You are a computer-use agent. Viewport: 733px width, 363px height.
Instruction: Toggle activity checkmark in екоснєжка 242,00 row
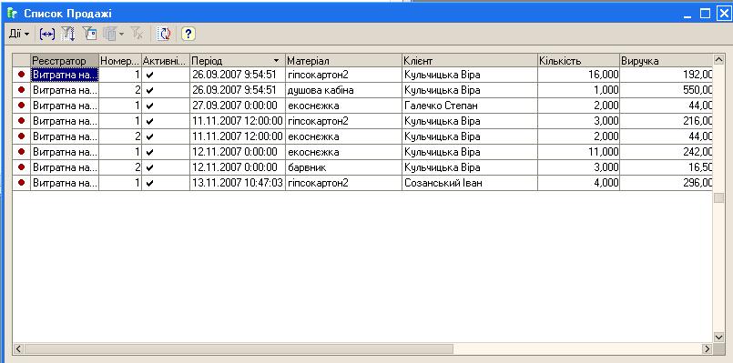tap(149, 152)
